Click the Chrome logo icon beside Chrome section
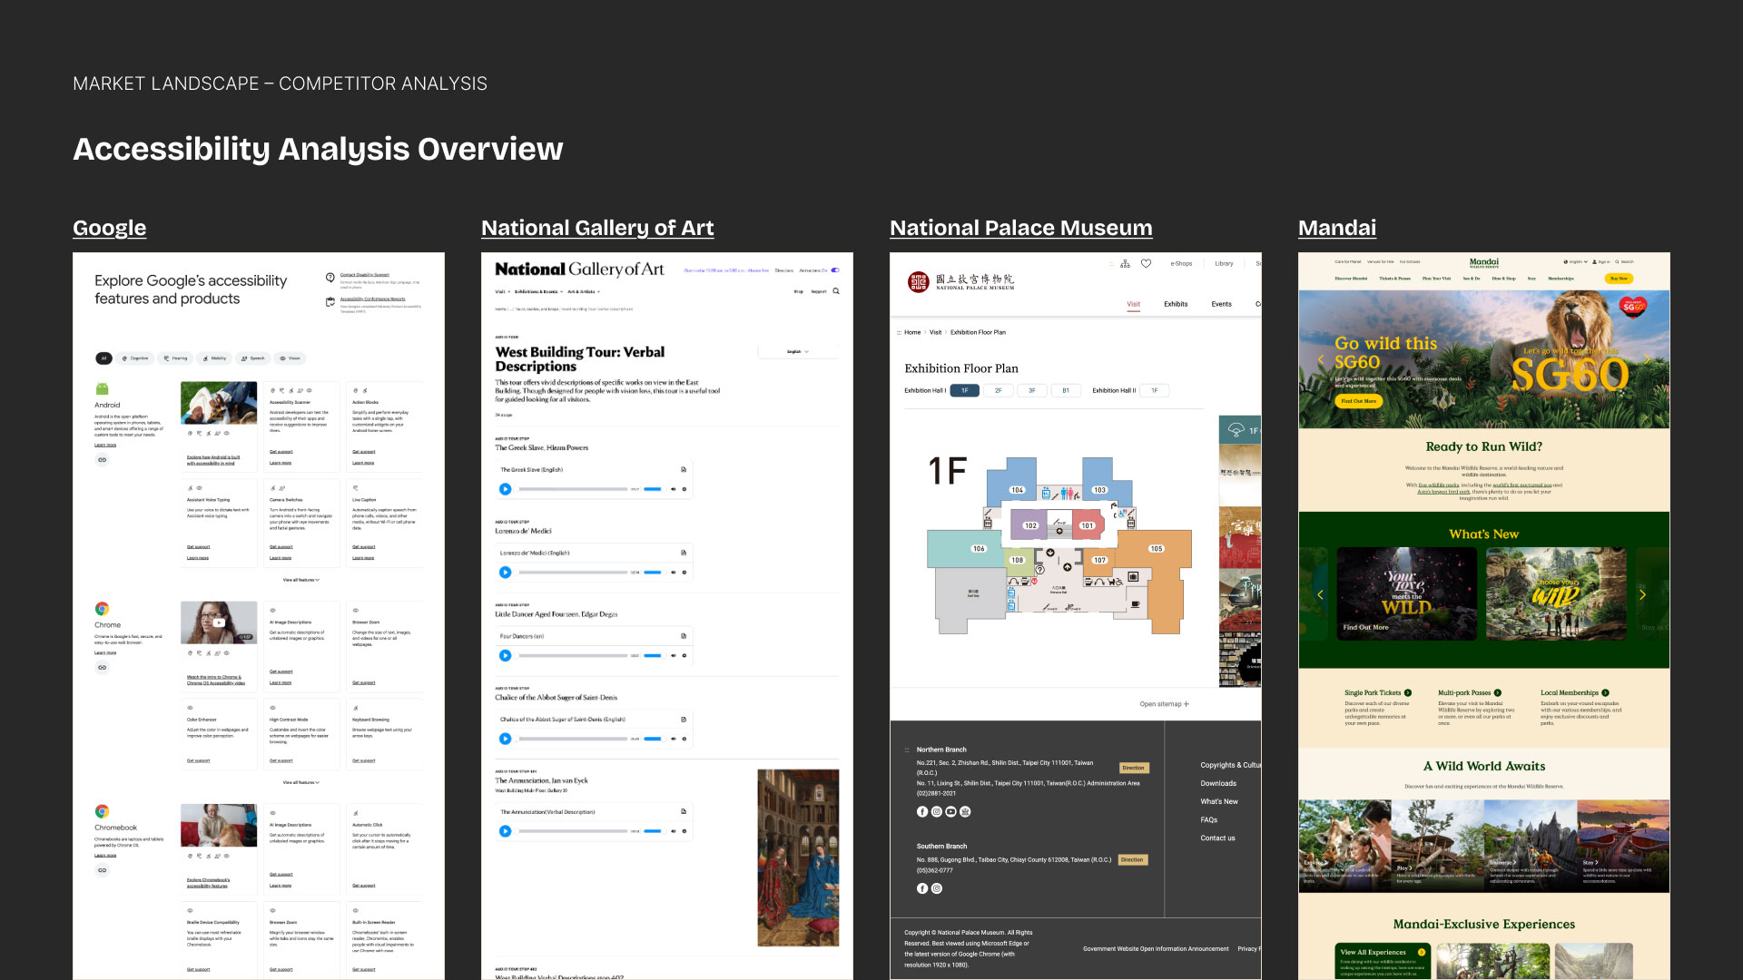The image size is (1743, 980). [102, 609]
